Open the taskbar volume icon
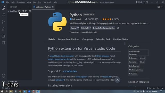The height and width of the screenshot is (93, 165). [141, 91]
